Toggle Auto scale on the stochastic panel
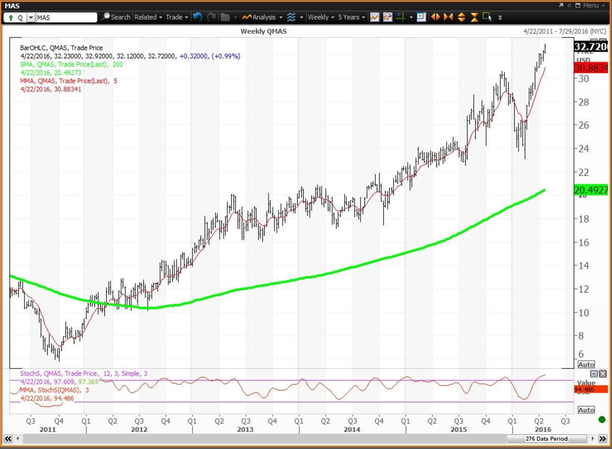Viewport: 612px width, 449px height. (x=586, y=410)
